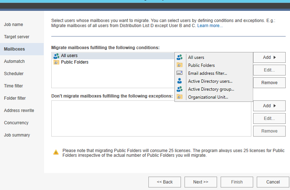Screen dimensions: 290x190
Task: Click the Email address filter icon in menu
Action: [179, 73]
